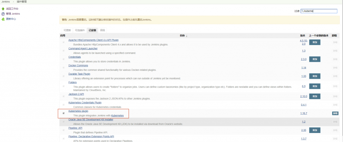Downgrade the Credentials plugin
The height and width of the screenshot is (142, 343).
coord(315,59)
